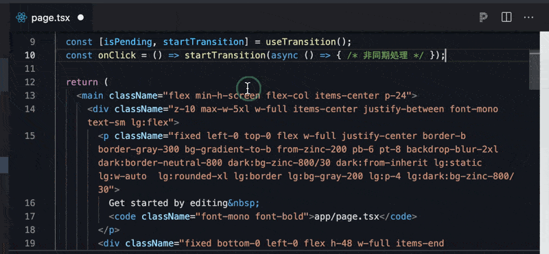Viewport: 549px width, 254px height.
Task: Click line number 18 in the gutter
Action: [x=30, y=230]
